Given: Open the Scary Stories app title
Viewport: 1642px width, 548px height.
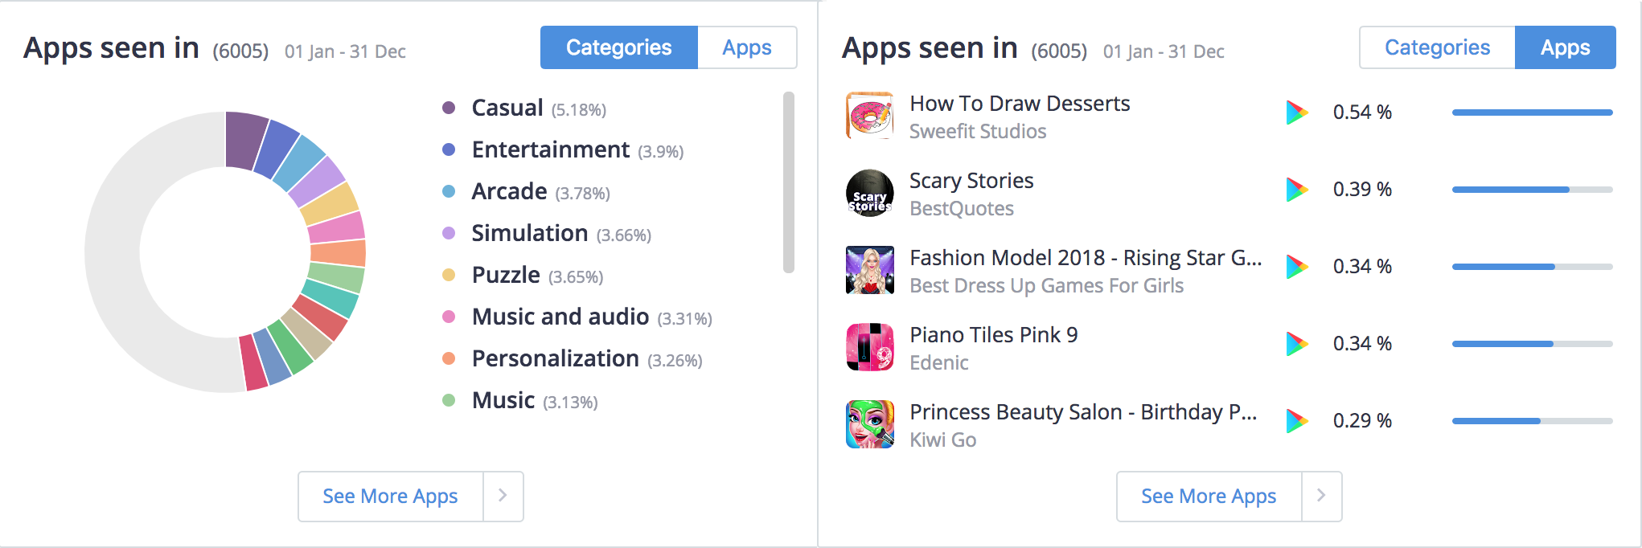Looking at the screenshot, I should (971, 181).
